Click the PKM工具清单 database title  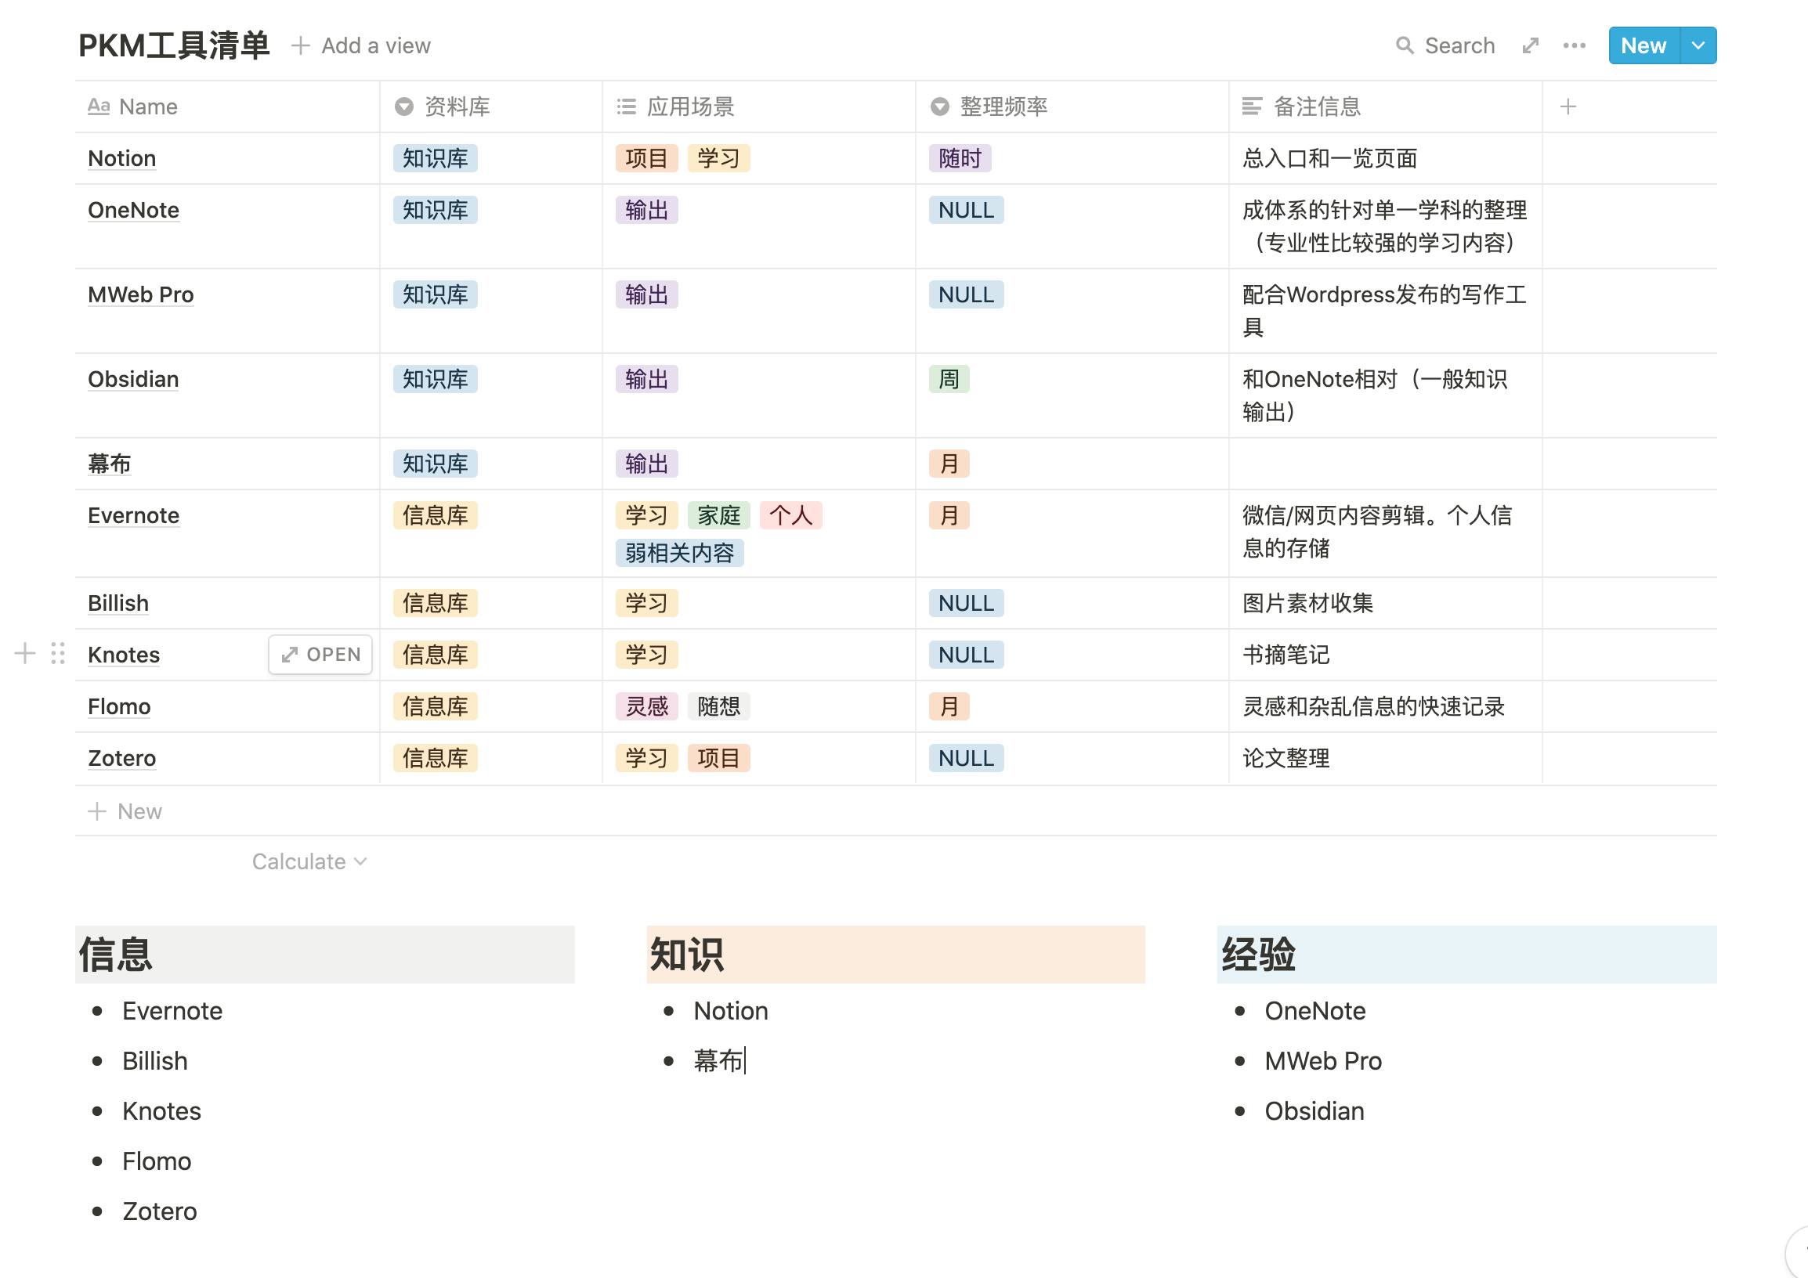[174, 45]
